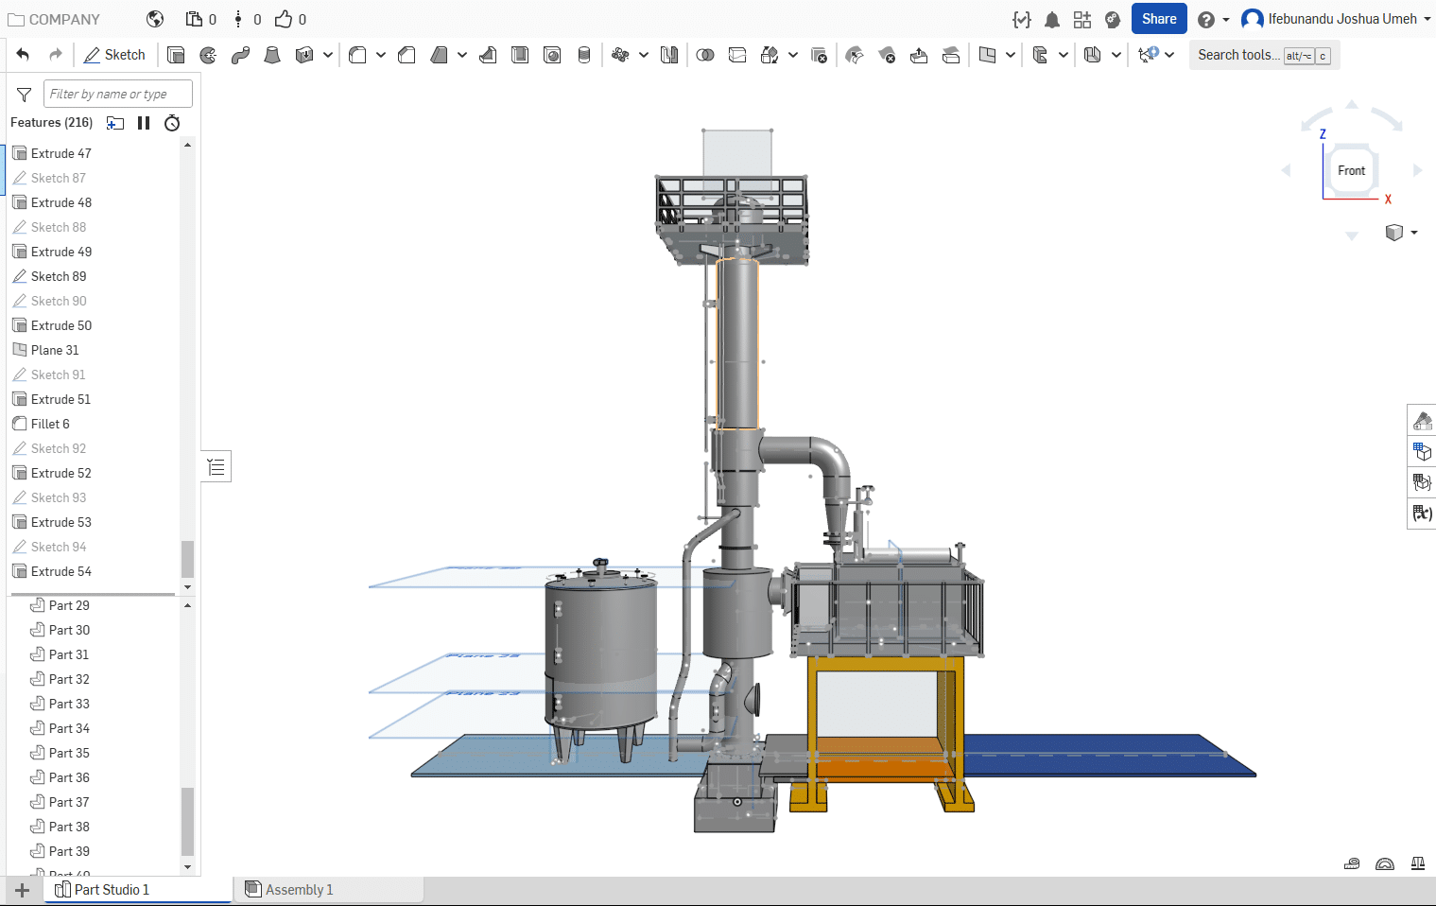Click the undo arrow
Image resolution: width=1436 pixels, height=906 pixels.
[23, 55]
